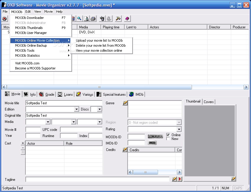Choose MOODb Downloader from the menu

pos(41,18)
